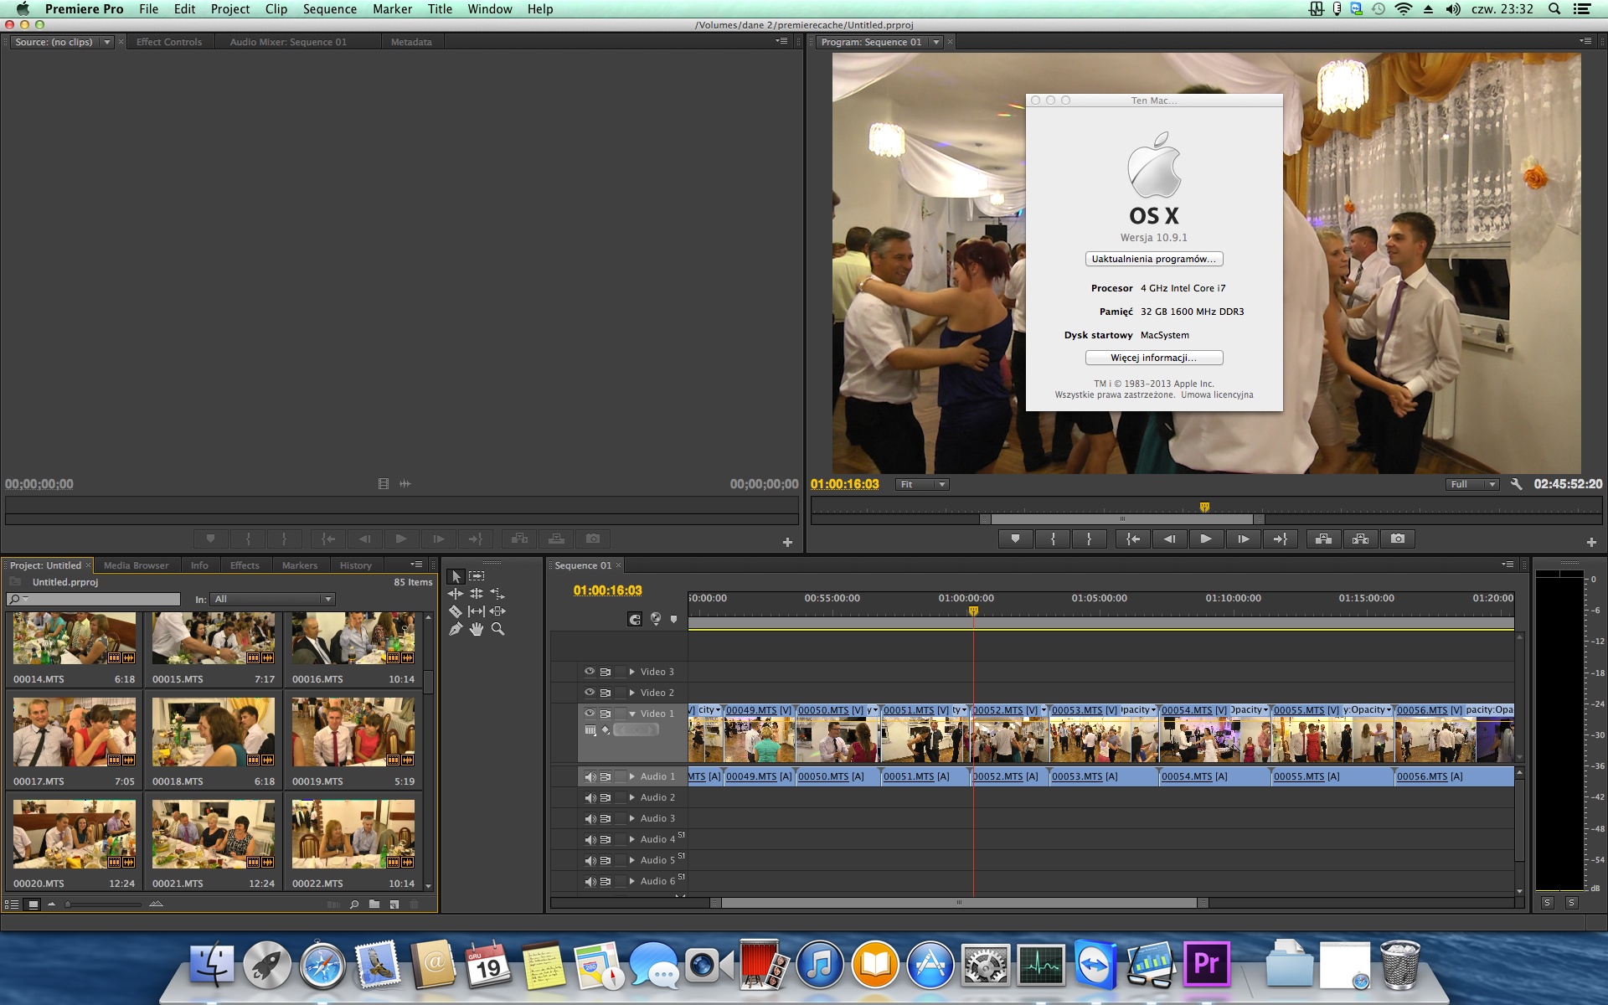The image size is (1608, 1005).
Task: Toggle Snap magnet in the timeline
Action: (x=635, y=620)
